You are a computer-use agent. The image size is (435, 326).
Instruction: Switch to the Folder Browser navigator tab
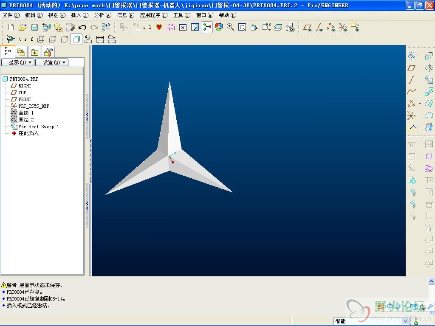point(21,52)
